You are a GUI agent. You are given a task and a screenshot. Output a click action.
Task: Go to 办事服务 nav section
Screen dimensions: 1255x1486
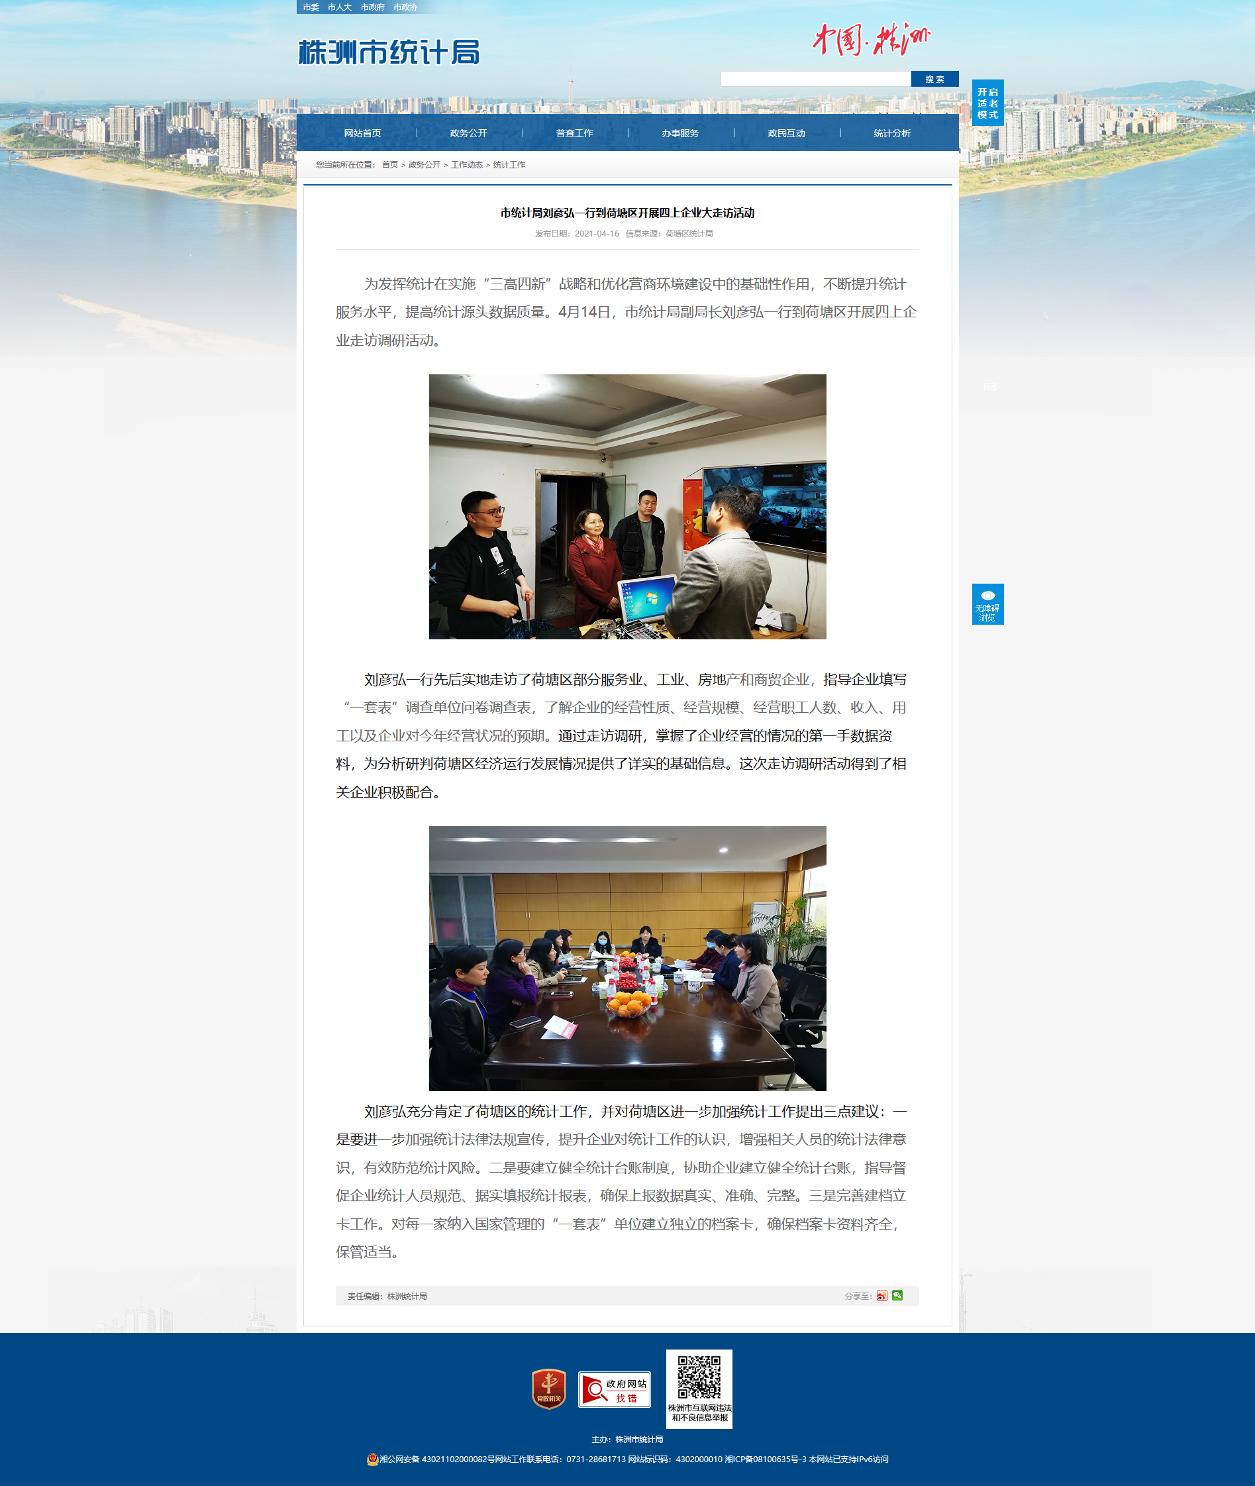(679, 133)
